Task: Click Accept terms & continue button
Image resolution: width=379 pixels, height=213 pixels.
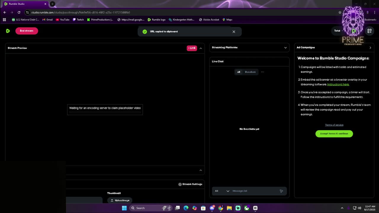Action: point(334,134)
